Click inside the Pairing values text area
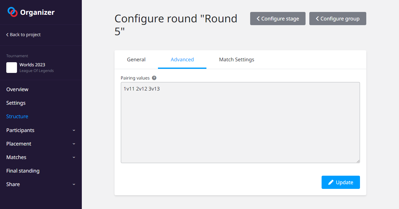The height and width of the screenshot is (209, 399). [x=240, y=123]
